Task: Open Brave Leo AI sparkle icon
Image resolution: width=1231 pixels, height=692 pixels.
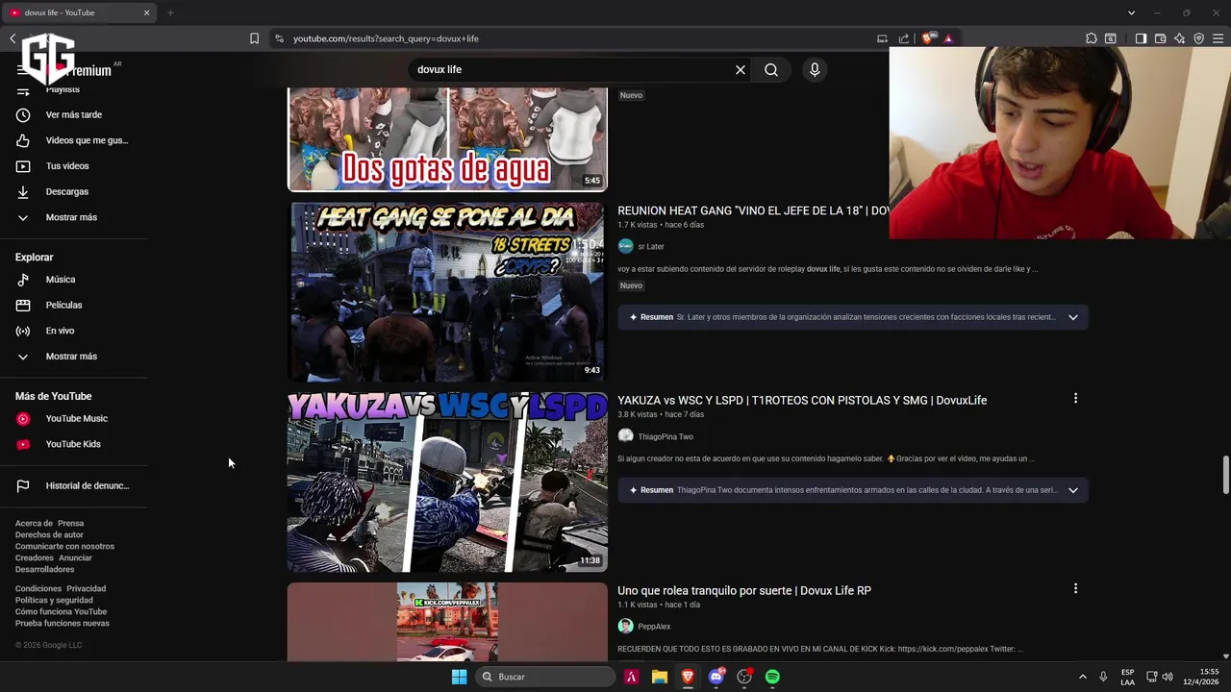Action: pos(1179,38)
